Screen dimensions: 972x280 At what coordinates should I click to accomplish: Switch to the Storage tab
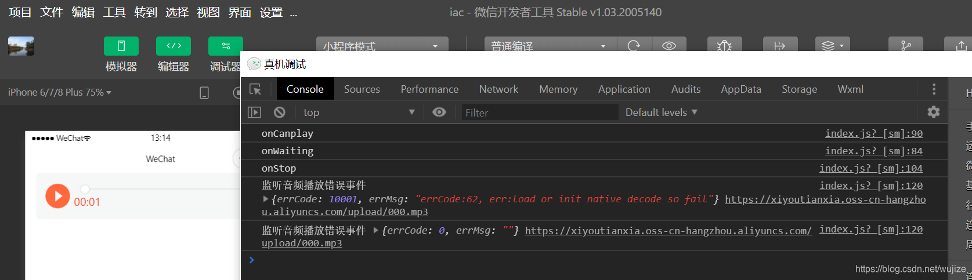click(x=799, y=89)
